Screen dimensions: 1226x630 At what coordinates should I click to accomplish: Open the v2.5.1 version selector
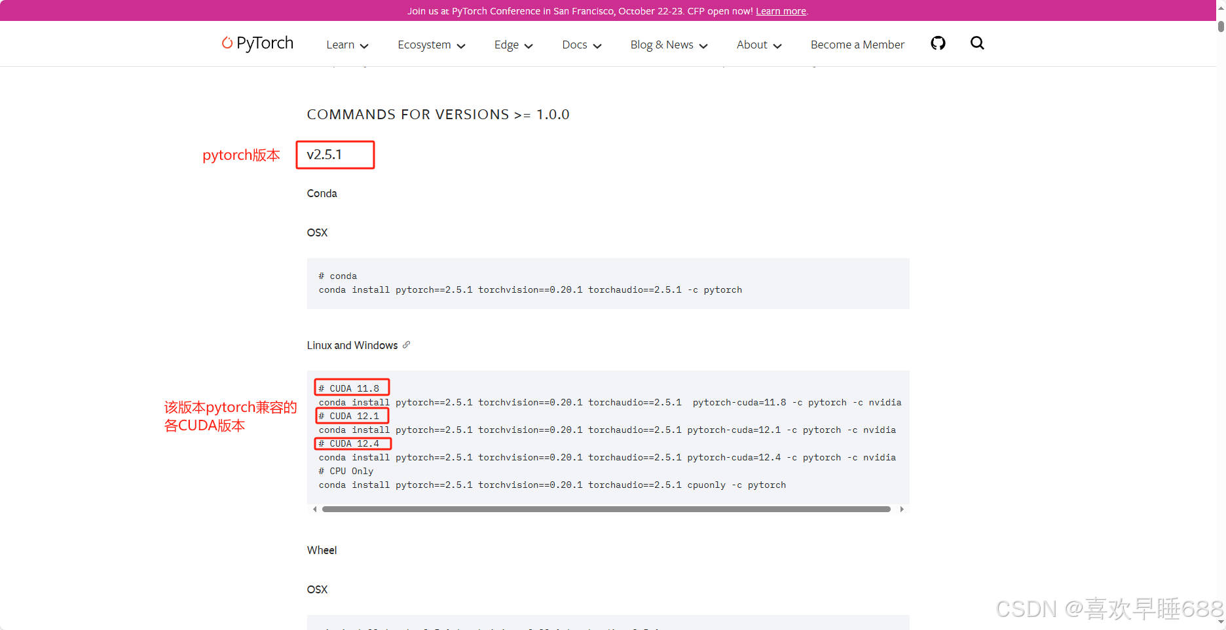(x=335, y=155)
